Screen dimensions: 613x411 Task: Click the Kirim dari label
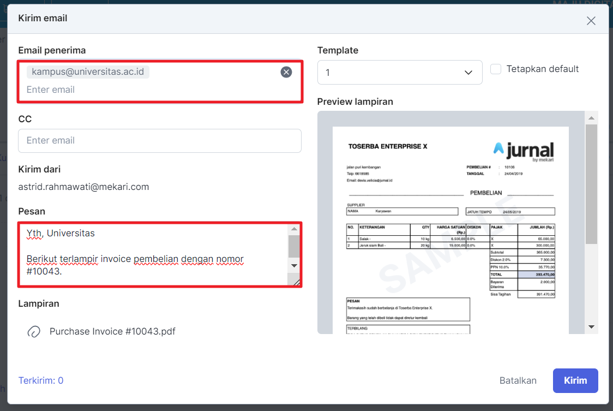point(39,170)
